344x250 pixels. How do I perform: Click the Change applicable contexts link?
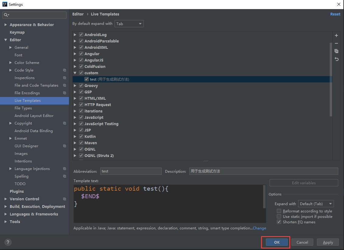click(x=259, y=228)
